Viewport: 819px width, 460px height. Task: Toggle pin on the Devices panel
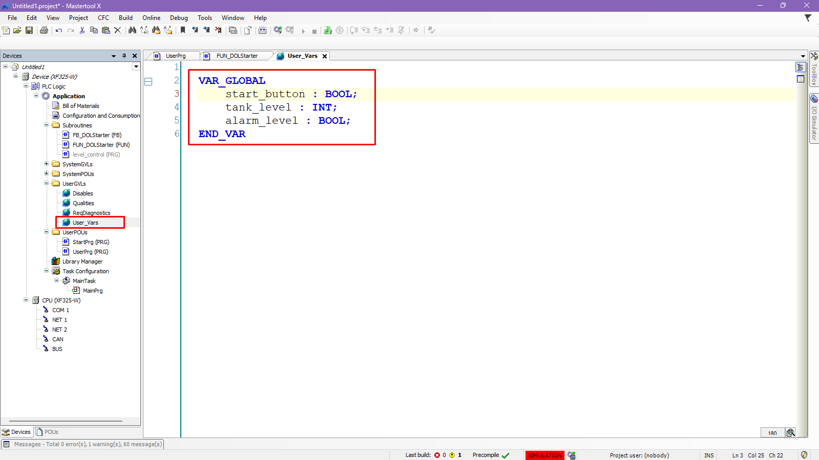pos(124,56)
